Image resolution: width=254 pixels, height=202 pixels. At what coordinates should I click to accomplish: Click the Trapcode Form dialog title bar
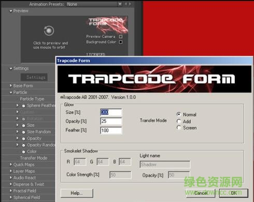pos(154,61)
